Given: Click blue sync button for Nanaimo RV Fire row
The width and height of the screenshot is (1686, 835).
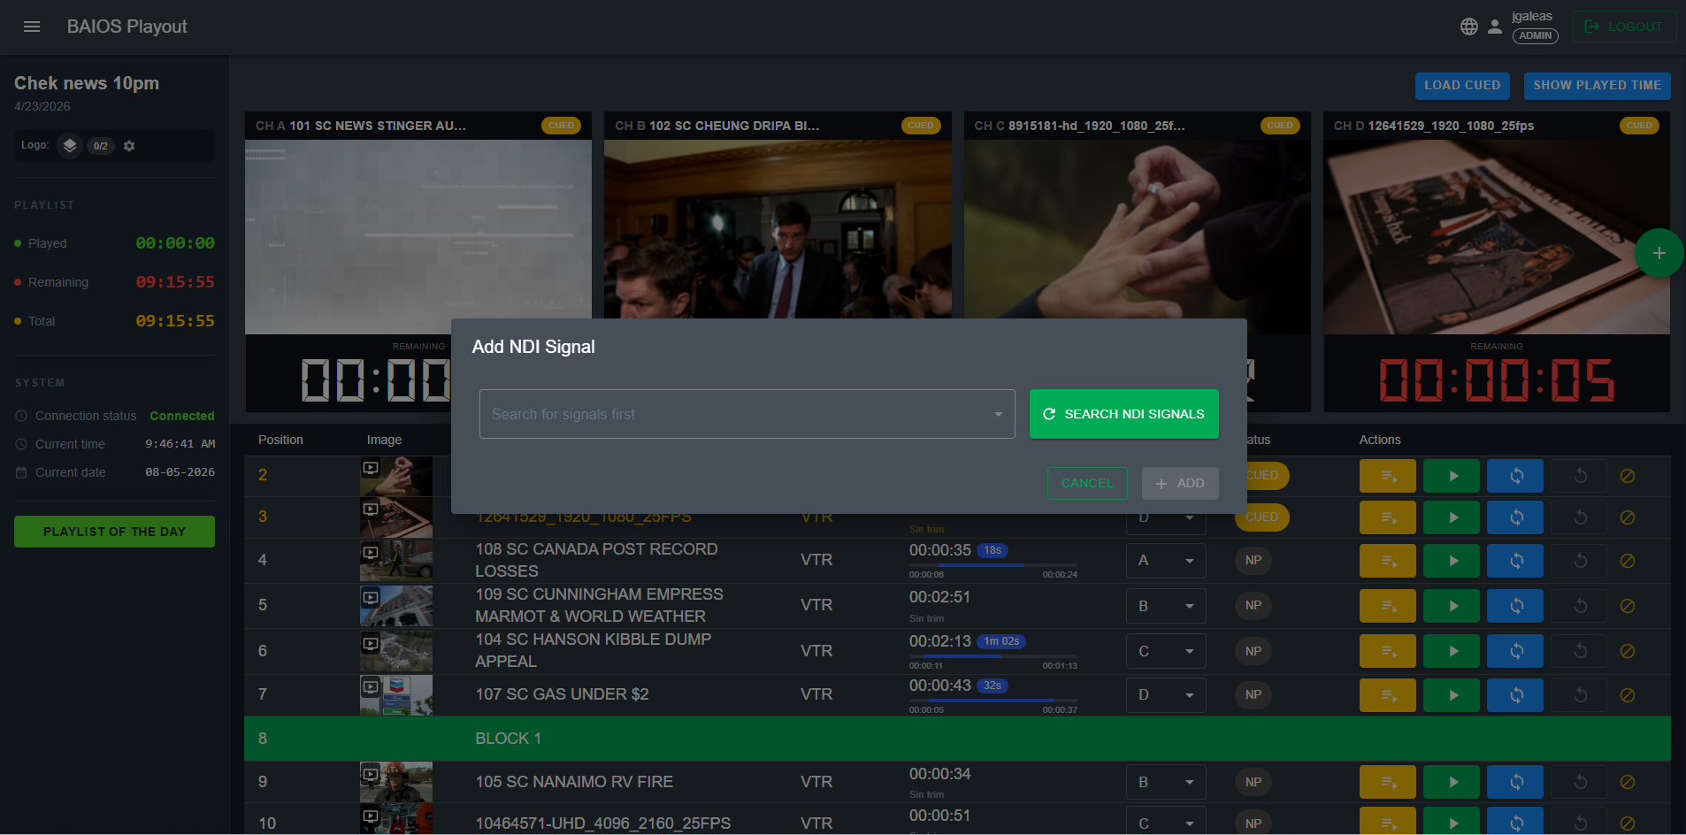Looking at the screenshot, I should pyautogui.click(x=1515, y=782).
